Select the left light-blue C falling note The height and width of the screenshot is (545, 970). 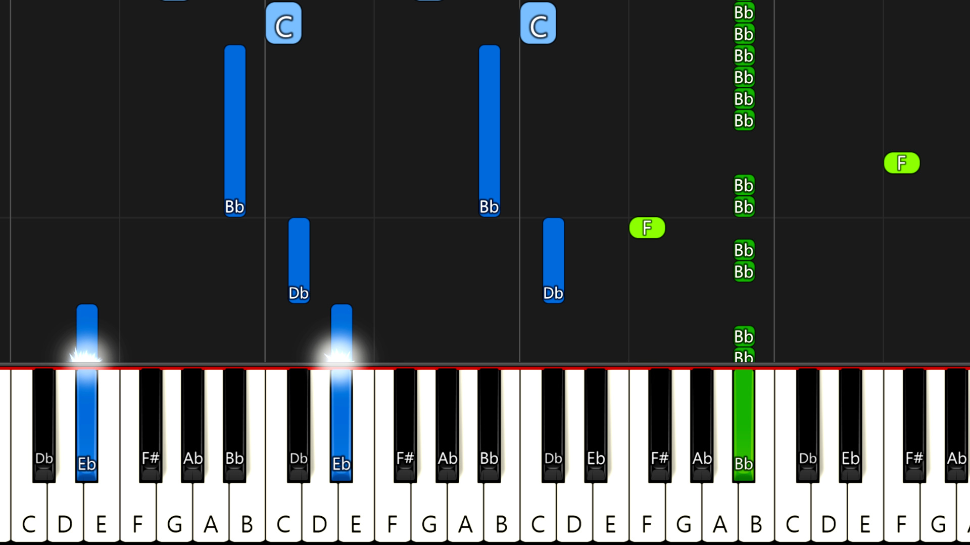point(283,23)
